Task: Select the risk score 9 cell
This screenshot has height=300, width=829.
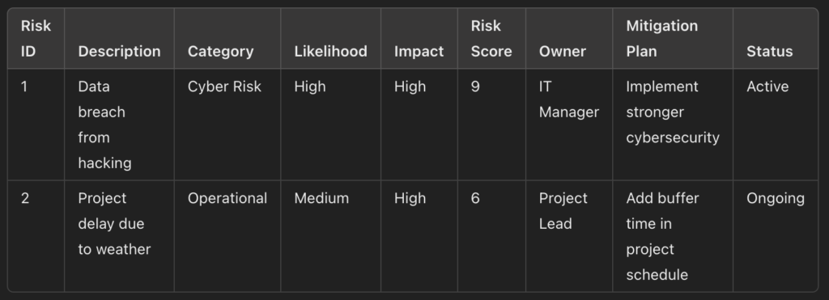Action: (x=491, y=125)
